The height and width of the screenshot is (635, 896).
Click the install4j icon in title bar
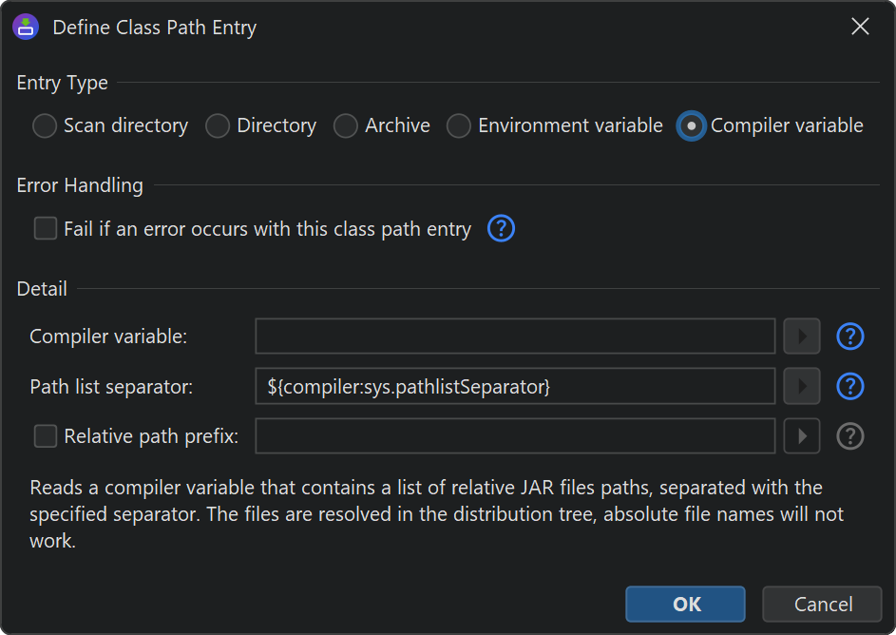[x=26, y=28]
